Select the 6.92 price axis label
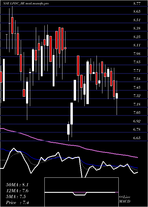The height and width of the screenshot is (207, 148). tap(137, 121)
